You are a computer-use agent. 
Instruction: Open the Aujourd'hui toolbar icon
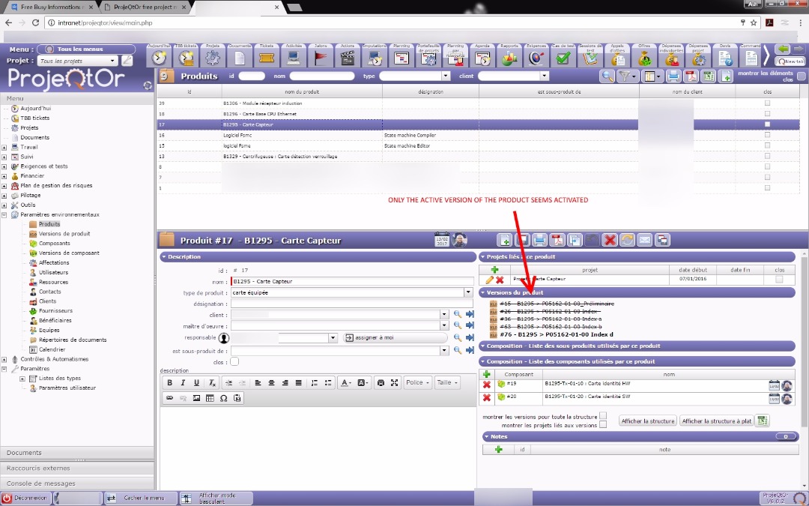pyautogui.click(x=159, y=57)
